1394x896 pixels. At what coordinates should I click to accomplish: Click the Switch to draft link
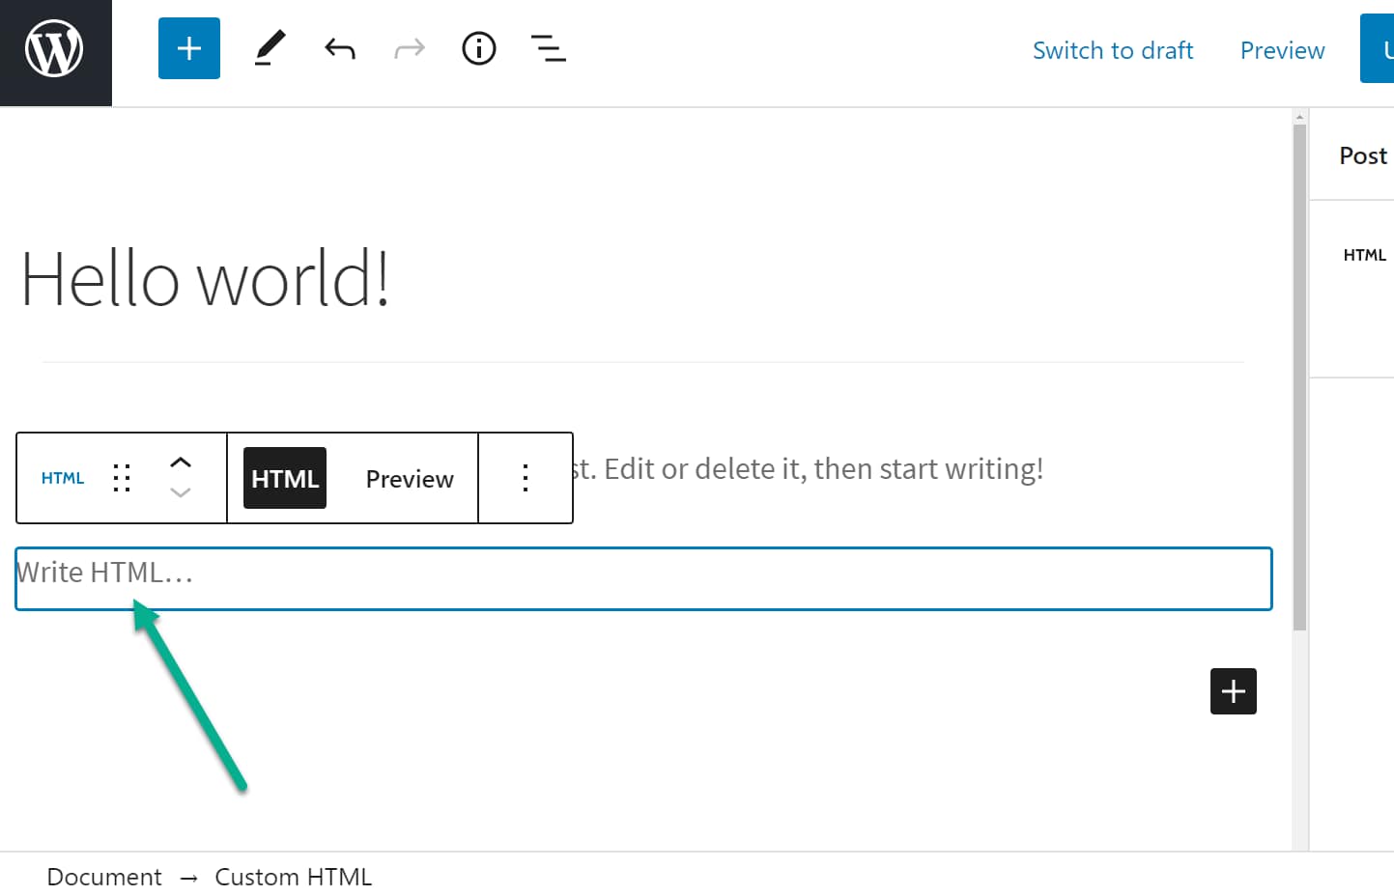pyautogui.click(x=1113, y=49)
